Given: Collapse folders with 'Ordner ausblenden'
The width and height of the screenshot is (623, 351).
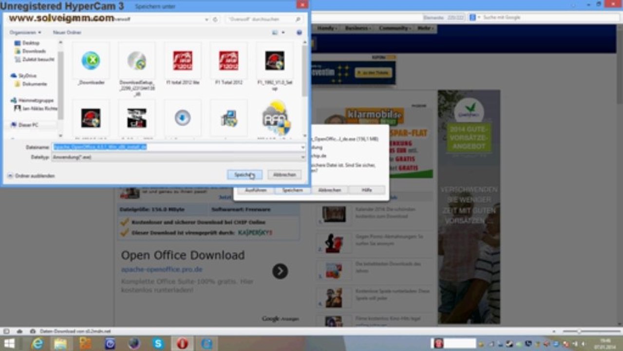Looking at the screenshot, I should [31, 175].
